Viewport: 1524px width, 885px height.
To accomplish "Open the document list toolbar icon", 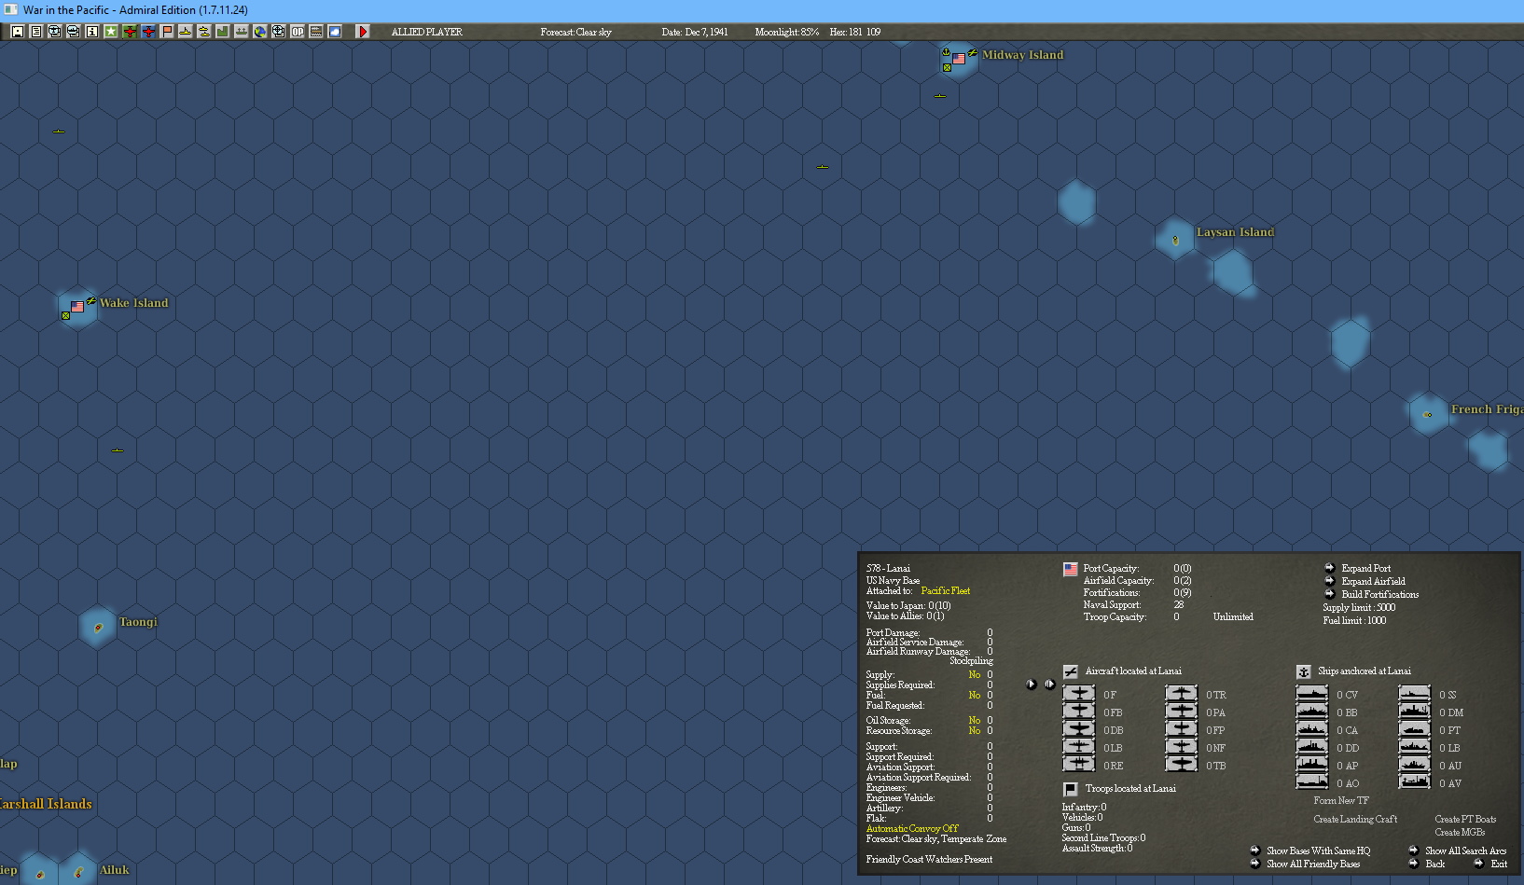I will pos(36,32).
